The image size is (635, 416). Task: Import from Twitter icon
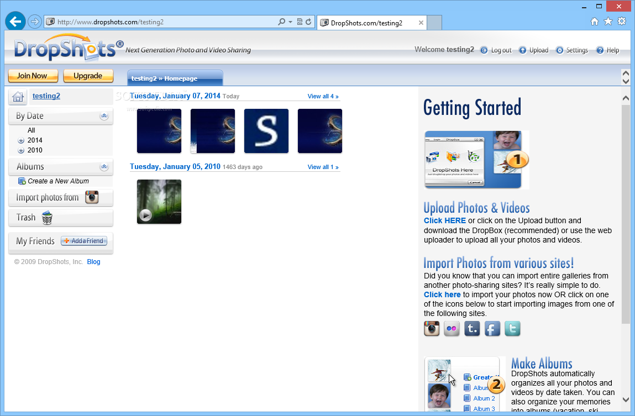pos(512,329)
